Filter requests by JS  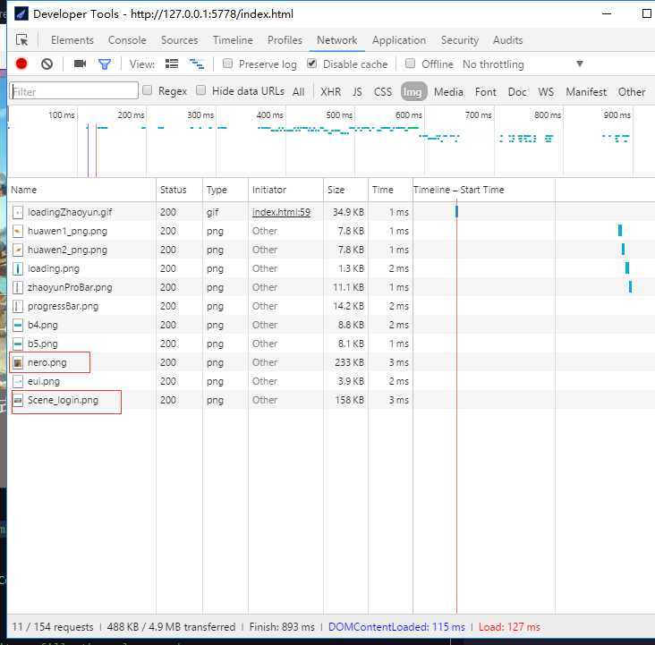(357, 92)
